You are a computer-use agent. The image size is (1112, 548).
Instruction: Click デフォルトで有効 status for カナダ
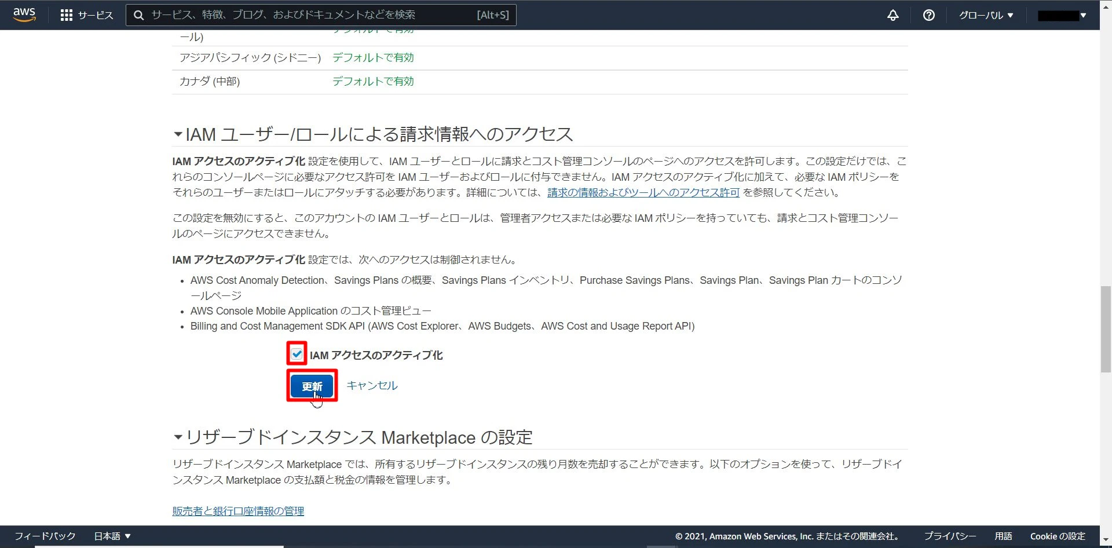pyautogui.click(x=373, y=82)
